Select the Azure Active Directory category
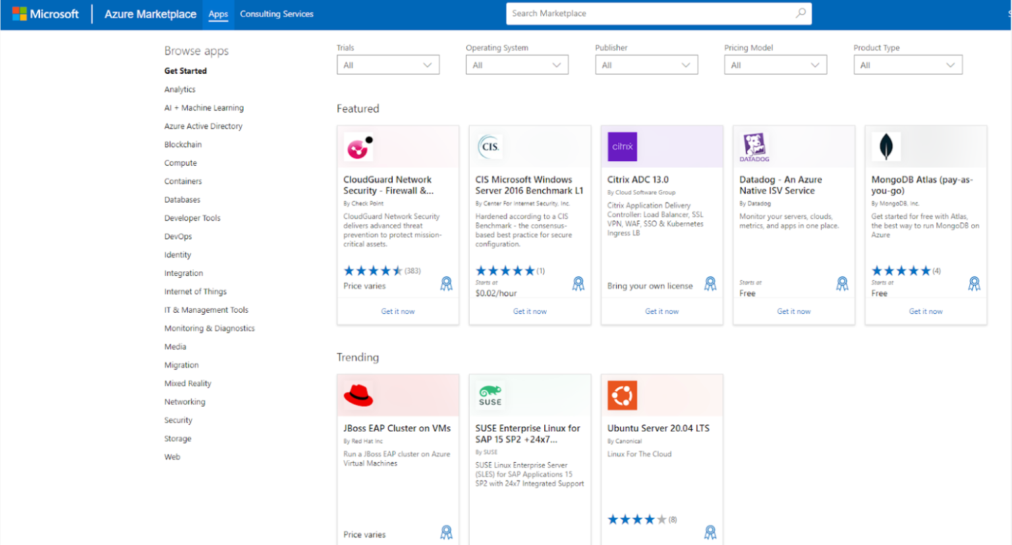 tap(204, 126)
